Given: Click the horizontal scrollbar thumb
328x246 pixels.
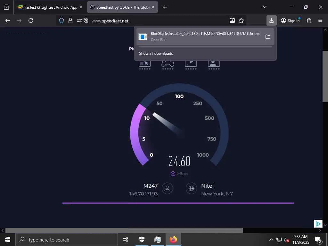Looking at the screenshot, I should (x=124, y=230).
